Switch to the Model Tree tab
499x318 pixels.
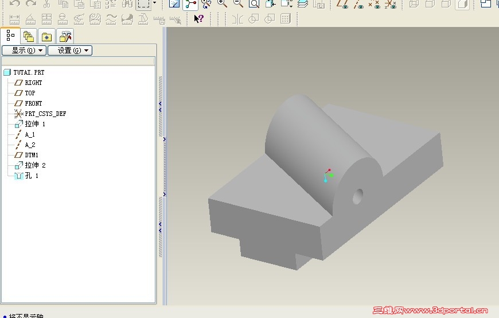pos(10,36)
